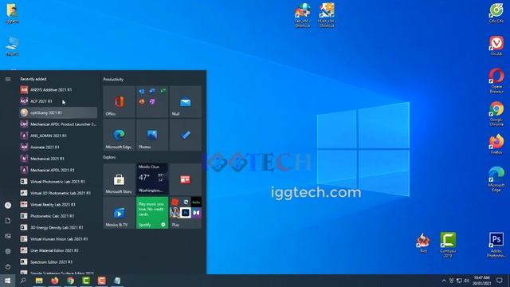Open orange Camtasia recorder taskbar icon
The image size is (510, 287).
[x=101, y=281]
